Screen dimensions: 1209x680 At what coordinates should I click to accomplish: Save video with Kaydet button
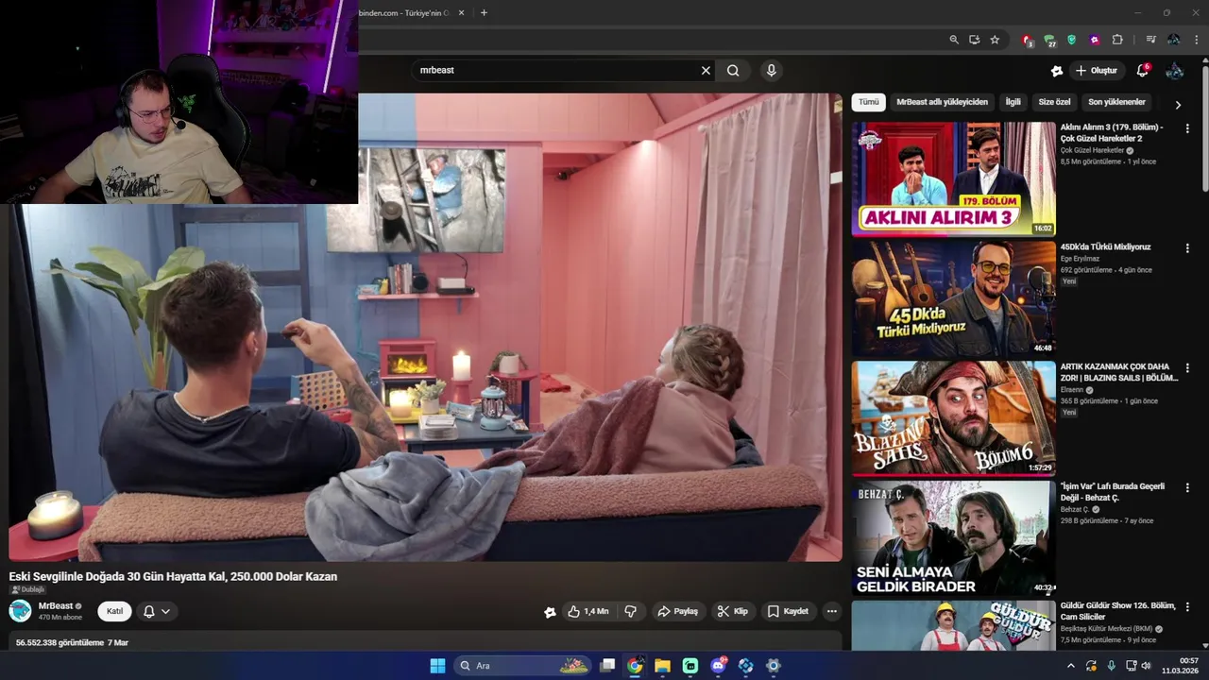(x=788, y=611)
